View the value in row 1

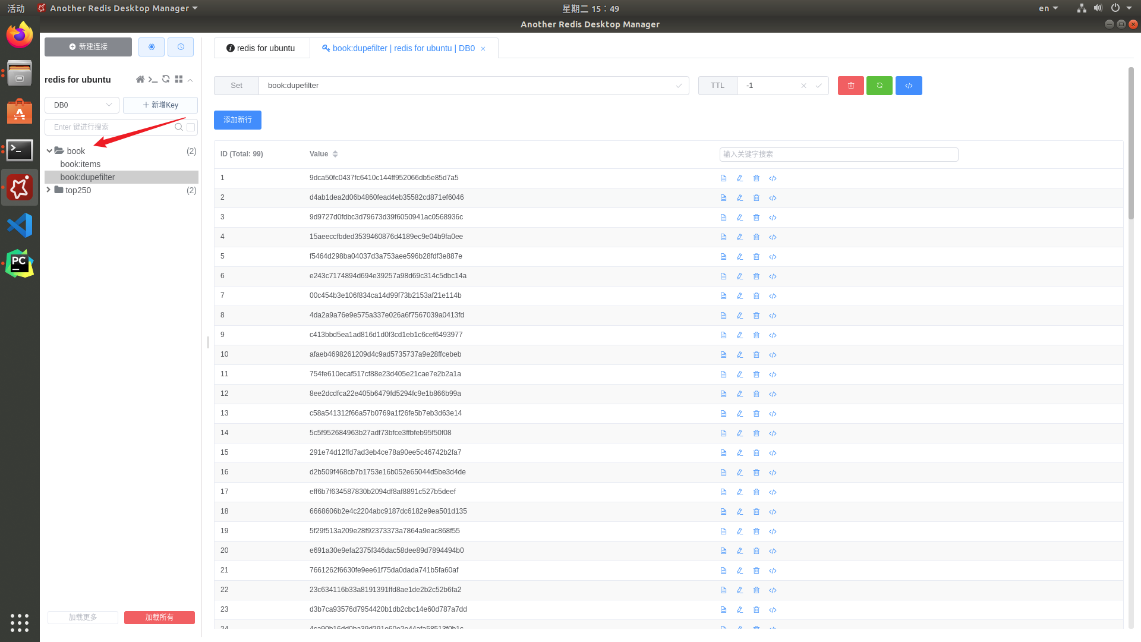723,178
